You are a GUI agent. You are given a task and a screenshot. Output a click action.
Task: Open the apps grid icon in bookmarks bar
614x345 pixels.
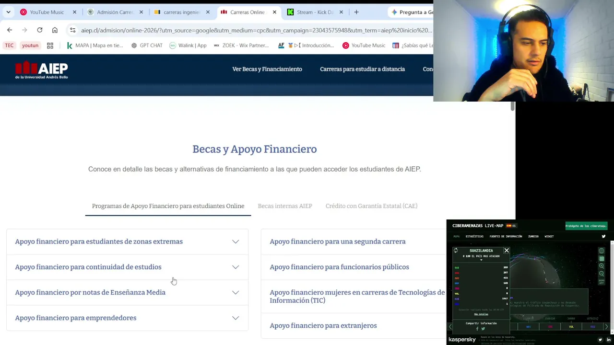click(50, 46)
